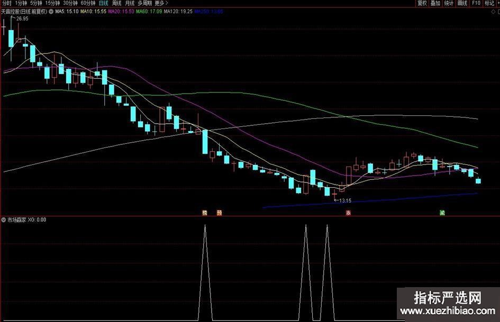Click the purple MA20: 15.53 label

click(121, 12)
